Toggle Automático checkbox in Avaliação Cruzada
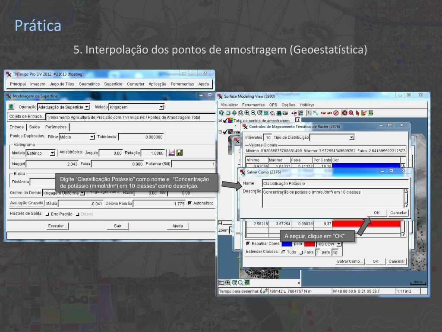 (x=190, y=203)
